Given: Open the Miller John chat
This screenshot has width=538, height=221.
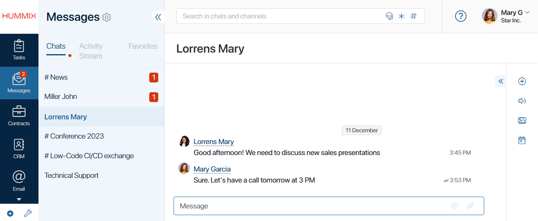Looking at the screenshot, I should pos(101,97).
